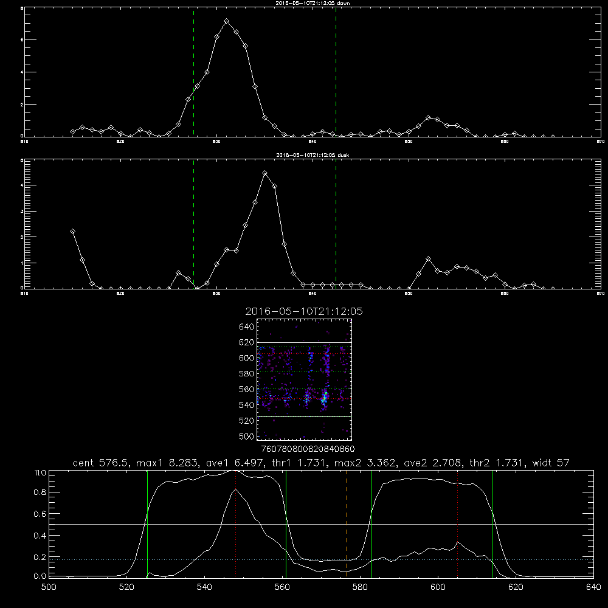Screen dimensions: 608x608
Task: Click the green vertical line near 614 in bottom plot
Action: tap(492, 523)
